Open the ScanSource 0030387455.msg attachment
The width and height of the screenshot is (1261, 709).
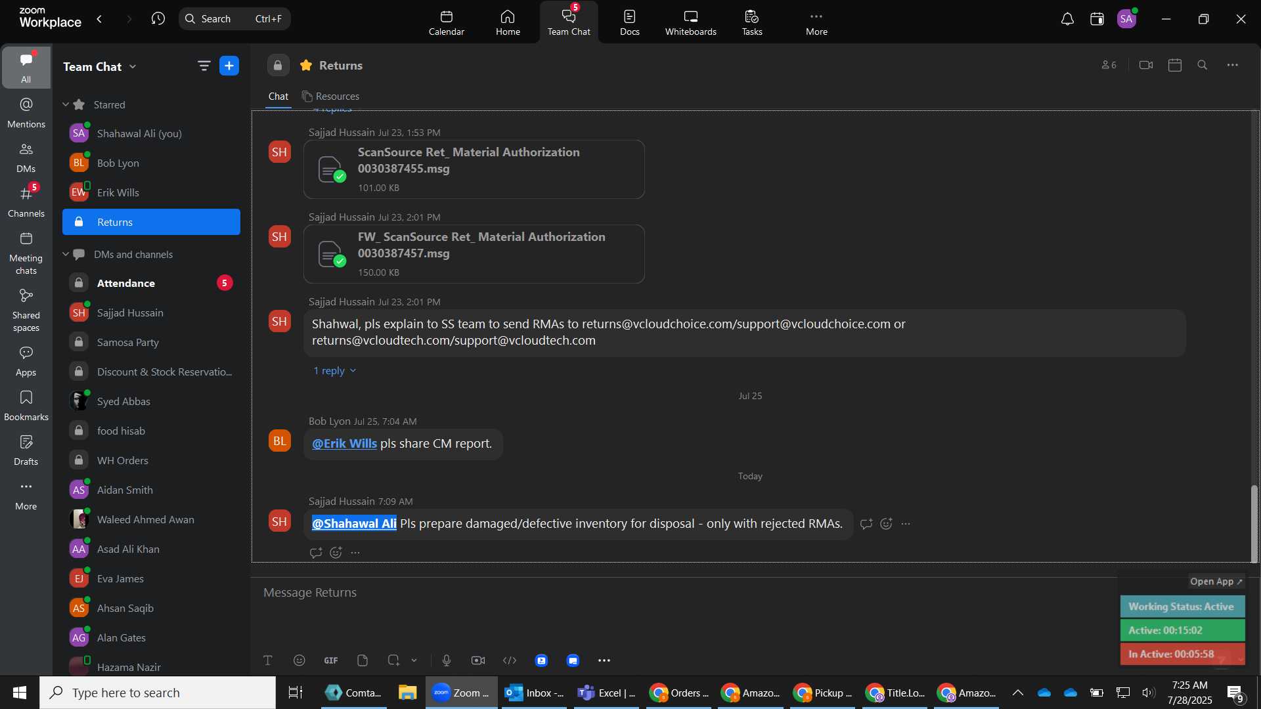point(474,169)
